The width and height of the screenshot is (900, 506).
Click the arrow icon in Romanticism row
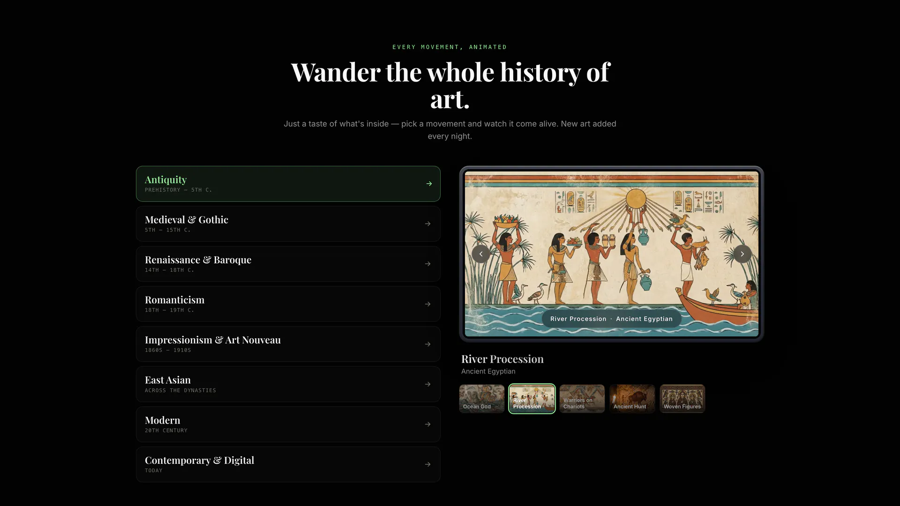[x=427, y=304]
